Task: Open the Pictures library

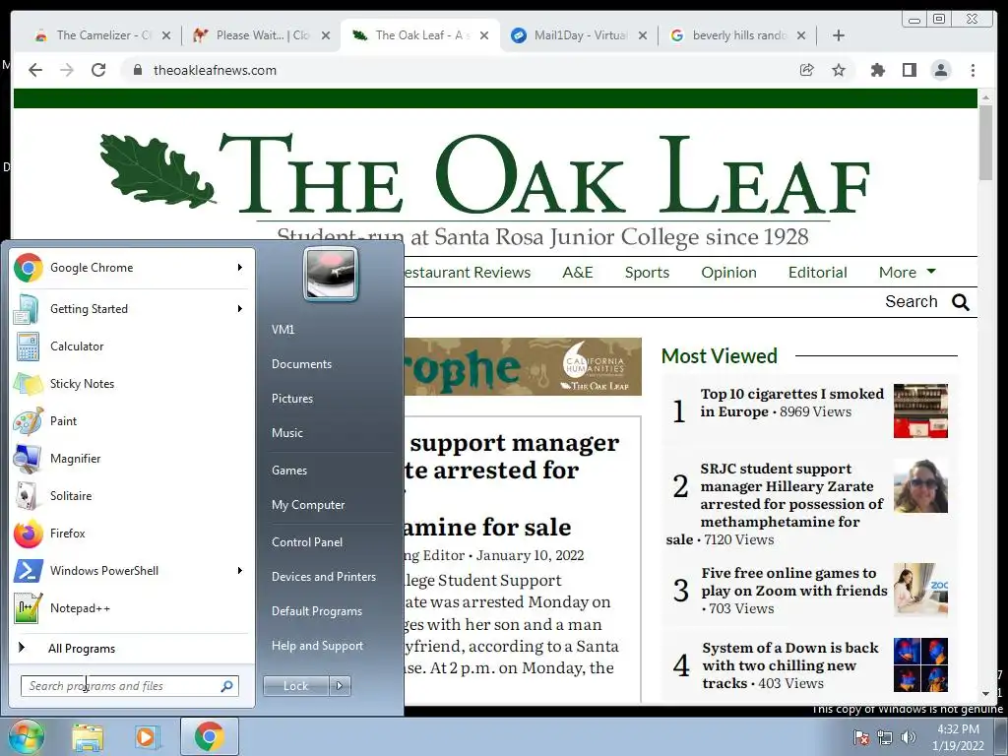Action: pyautogui.click(x=291, y=399)
